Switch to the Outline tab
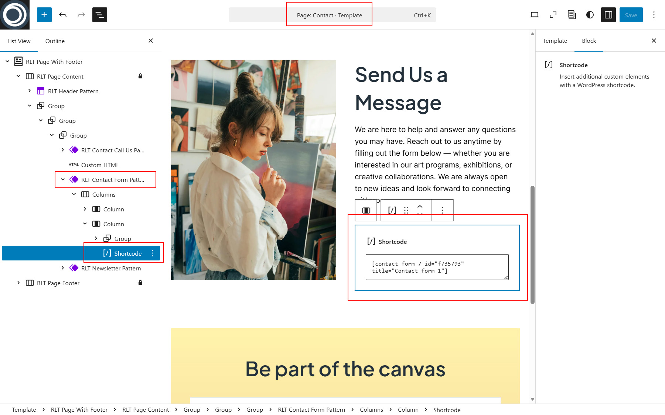 [55, 41]
